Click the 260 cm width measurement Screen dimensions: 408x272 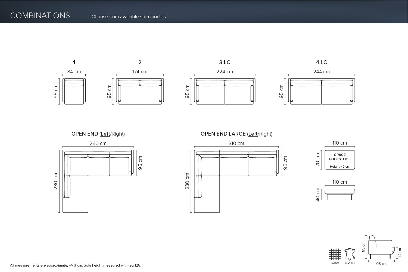[x=98, y=143]
